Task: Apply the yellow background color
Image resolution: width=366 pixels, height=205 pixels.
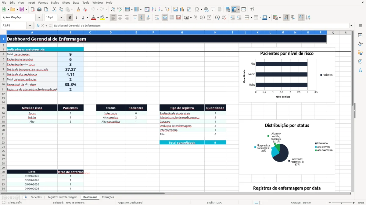Action: click(102, 18)
